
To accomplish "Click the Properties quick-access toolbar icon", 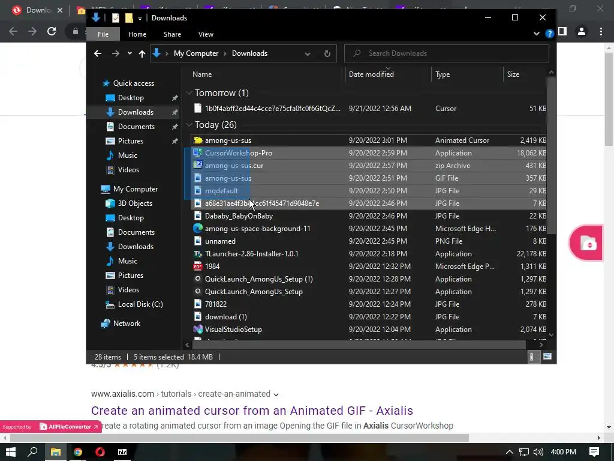I will (x=116, y=18).
